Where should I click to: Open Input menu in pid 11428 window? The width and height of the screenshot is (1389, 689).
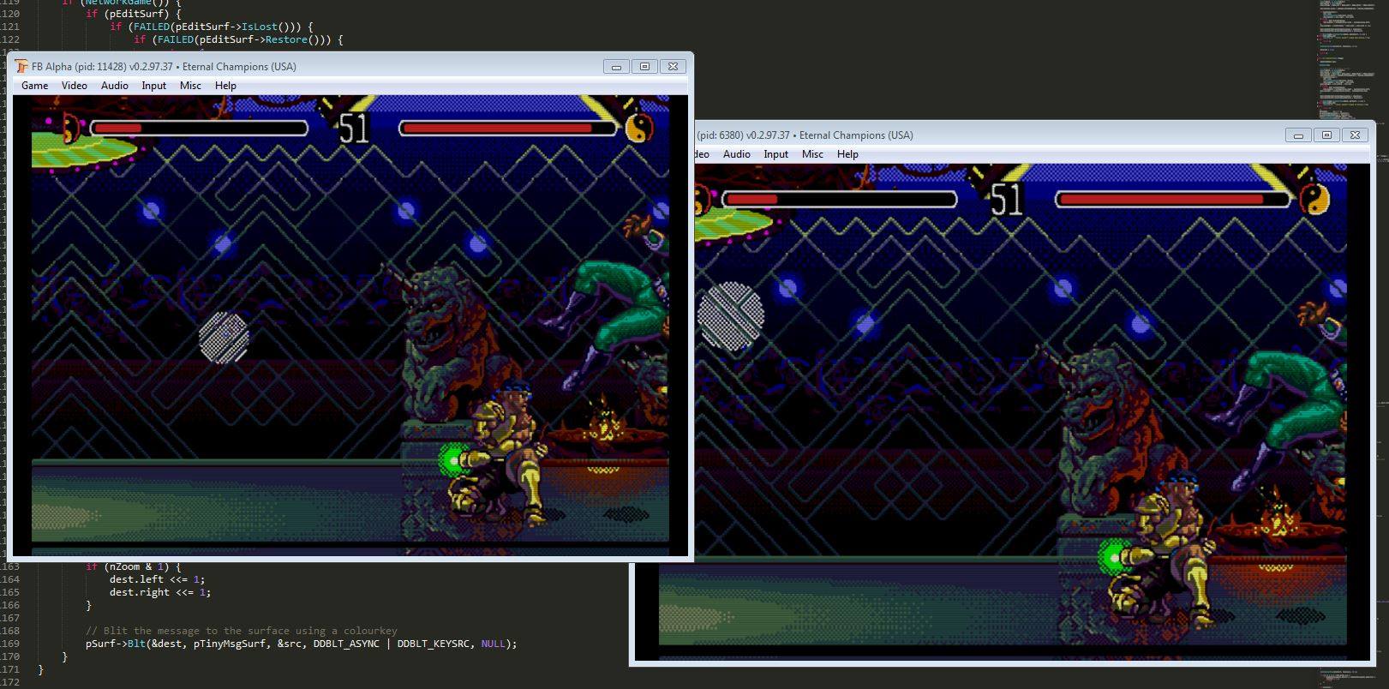153,86
